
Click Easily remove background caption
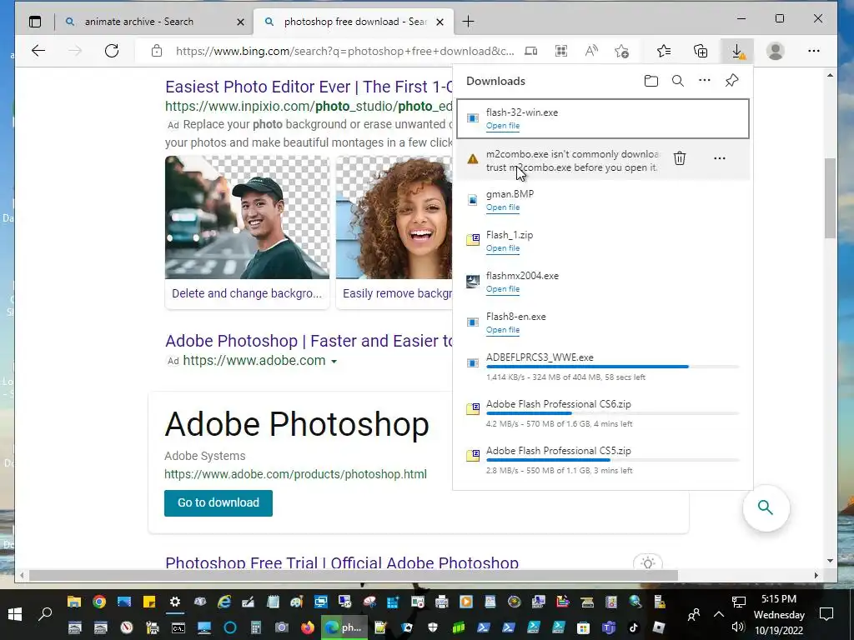point(398,293)
